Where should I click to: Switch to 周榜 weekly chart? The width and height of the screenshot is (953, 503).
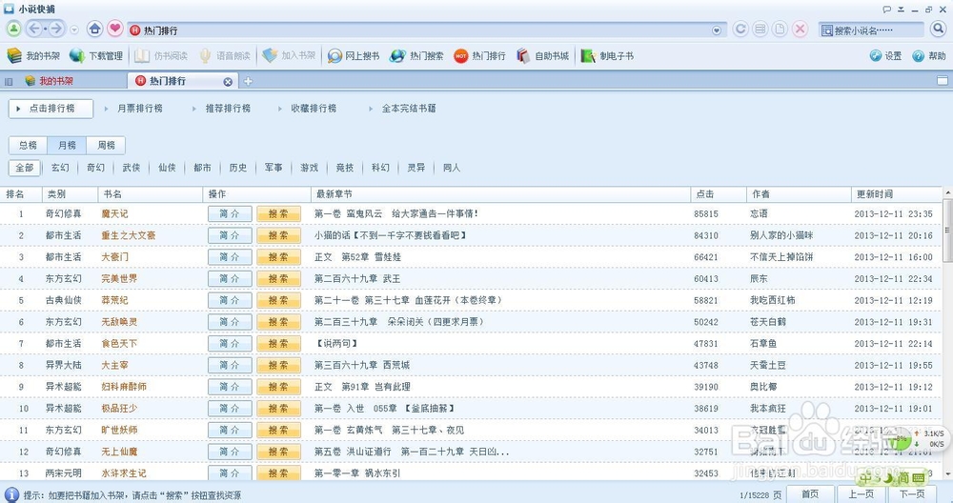106,145
